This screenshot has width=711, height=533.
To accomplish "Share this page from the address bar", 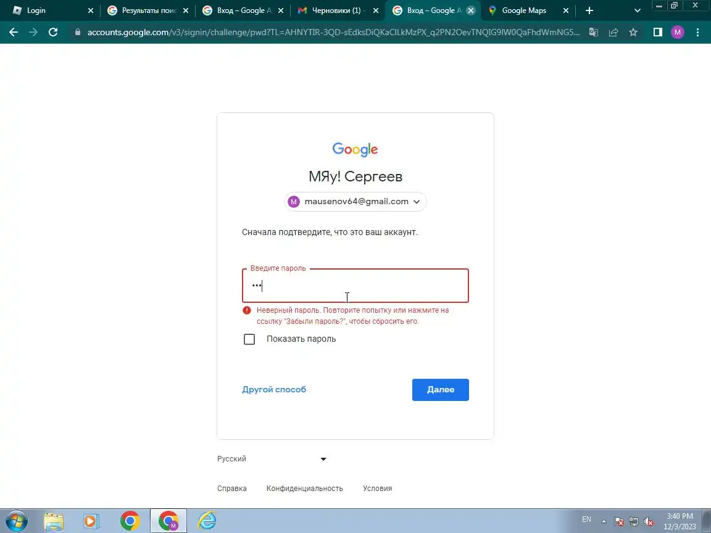I will click(613, 32).
